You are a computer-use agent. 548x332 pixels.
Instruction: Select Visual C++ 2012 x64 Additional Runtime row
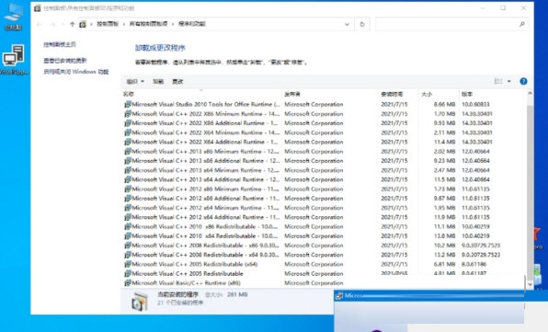(x=324, y=217)
